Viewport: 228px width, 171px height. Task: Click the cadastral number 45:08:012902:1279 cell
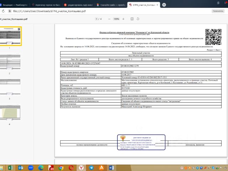[x=171, y=66]
